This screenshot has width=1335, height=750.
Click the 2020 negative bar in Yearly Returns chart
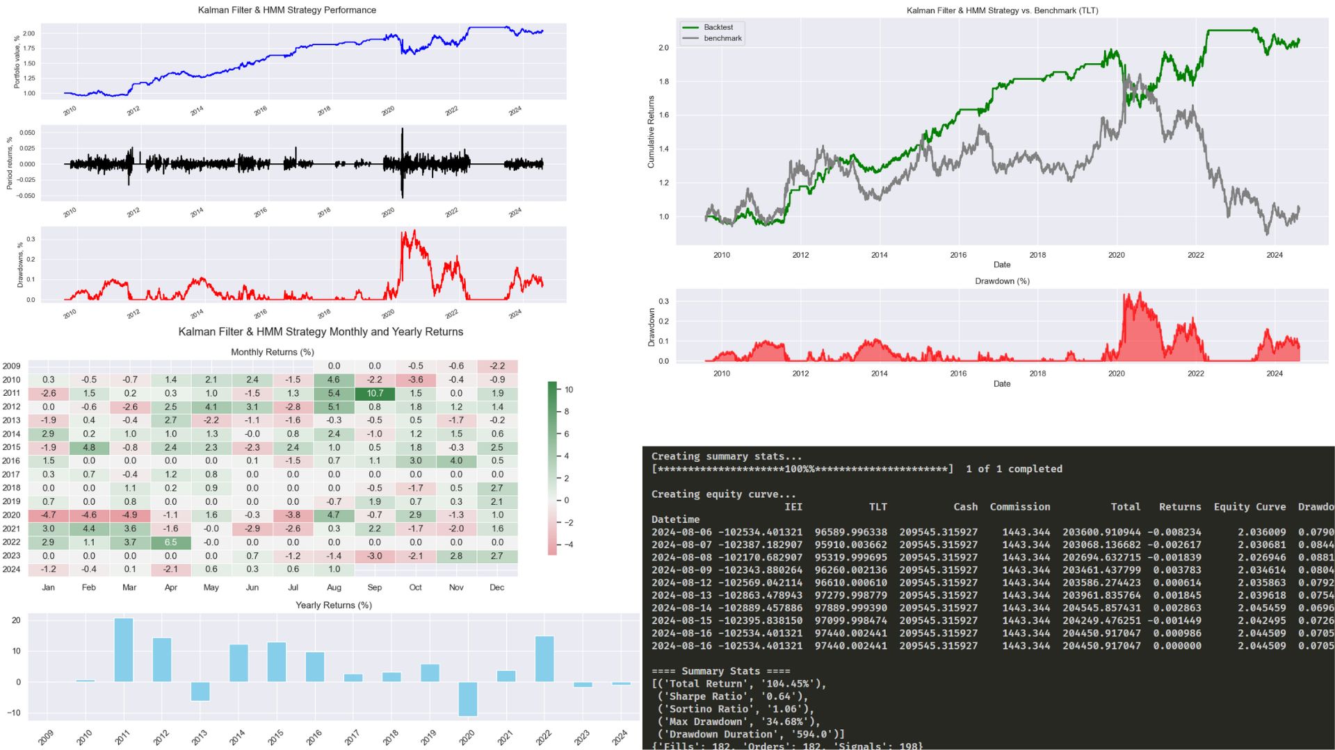[468, 699]
